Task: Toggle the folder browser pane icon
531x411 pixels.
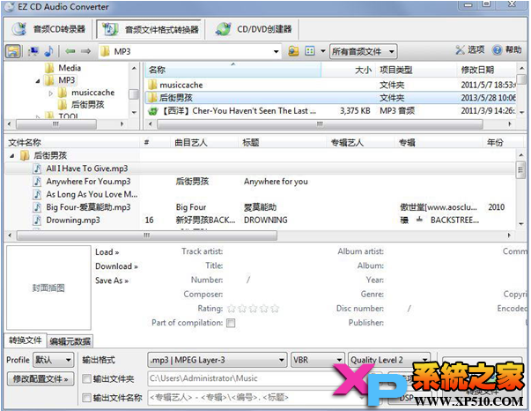Action: tap(13, 51)
